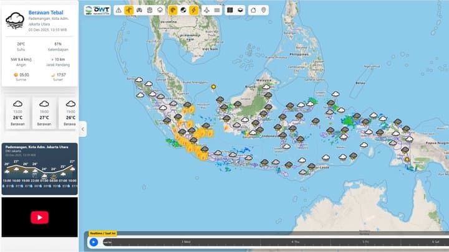Select the car land-transport weather icon
This screenshot has width=449, height=252.
[140, 11]
